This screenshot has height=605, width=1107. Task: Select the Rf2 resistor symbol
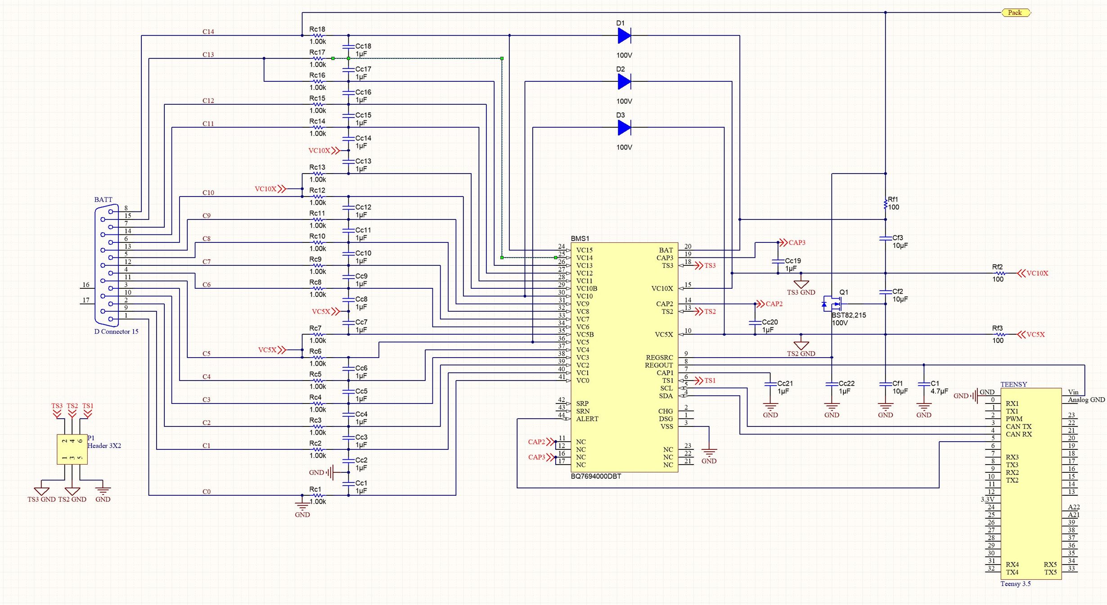point(1000,273)
